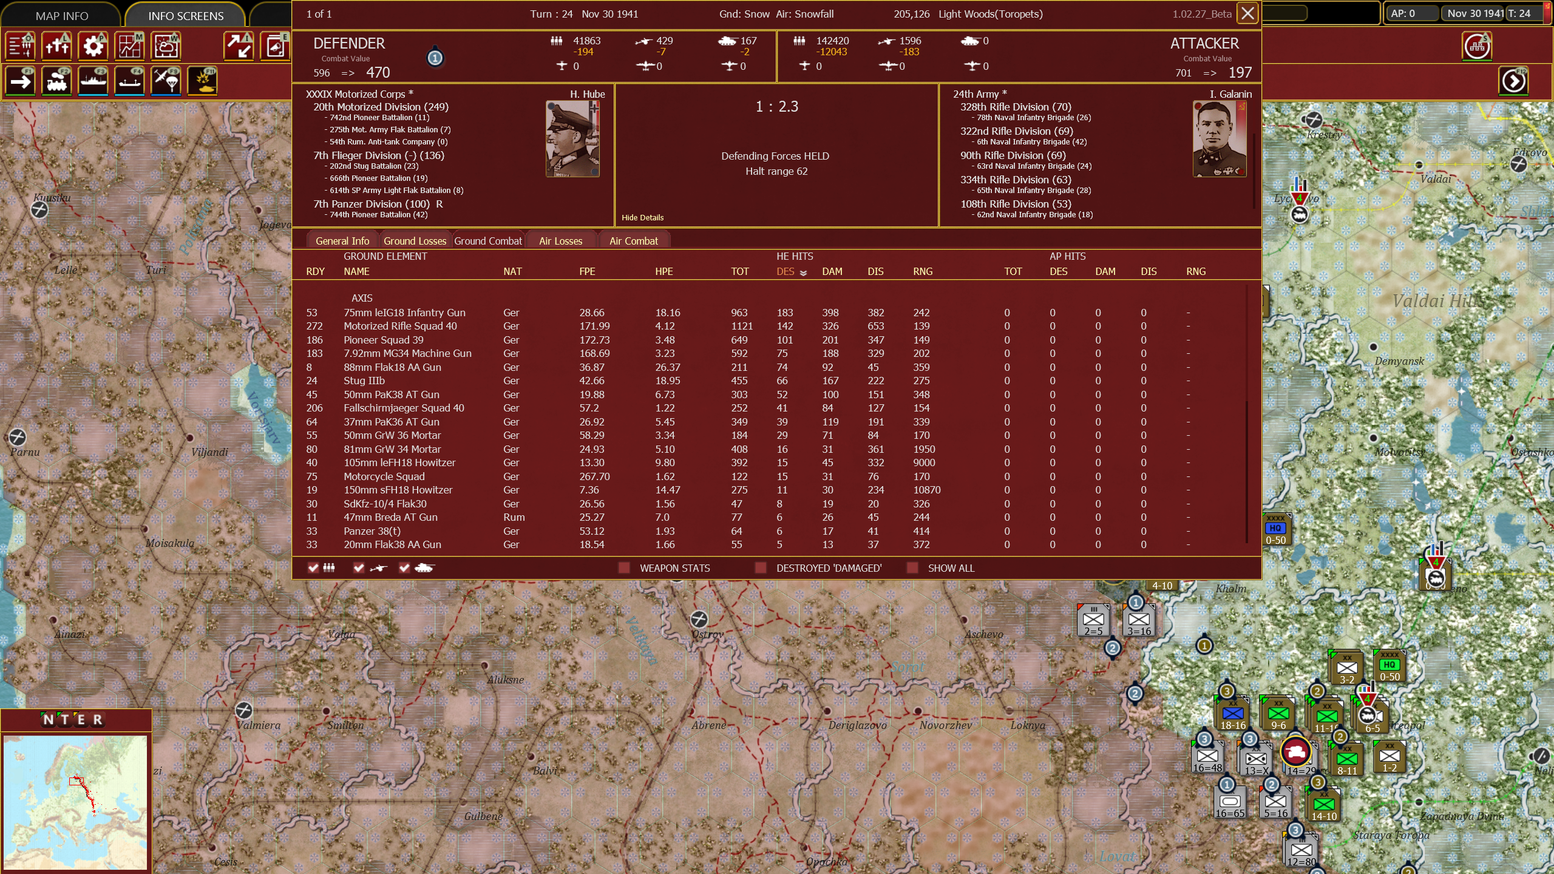Open the Preferences gear icon
The height and width of the screenshot is (874, 1554).
point(93,46)
